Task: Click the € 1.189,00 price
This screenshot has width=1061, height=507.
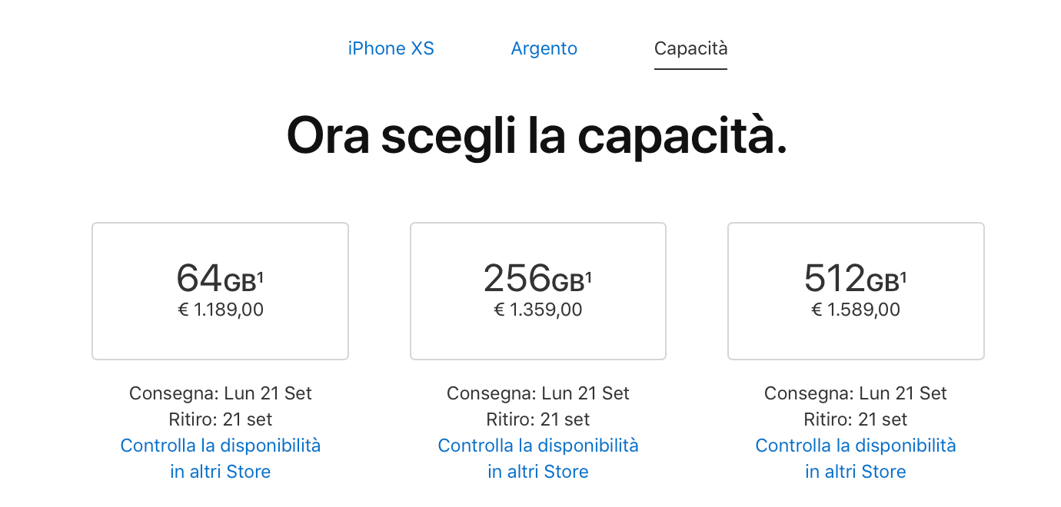Action: coord(221,310)
